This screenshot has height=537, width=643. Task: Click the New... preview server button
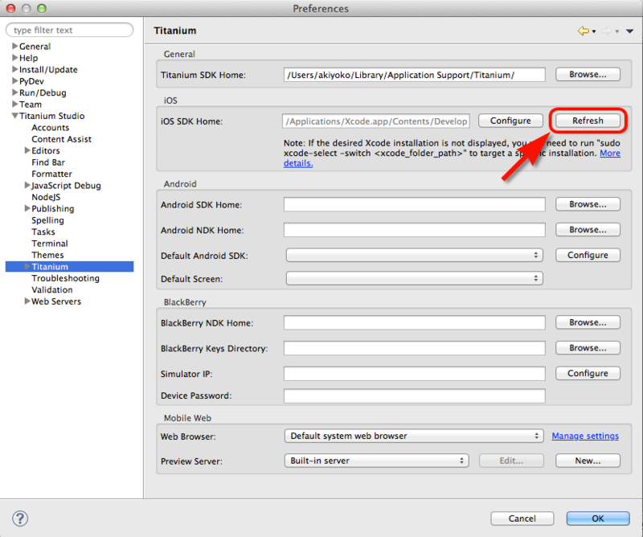(588, 461)
